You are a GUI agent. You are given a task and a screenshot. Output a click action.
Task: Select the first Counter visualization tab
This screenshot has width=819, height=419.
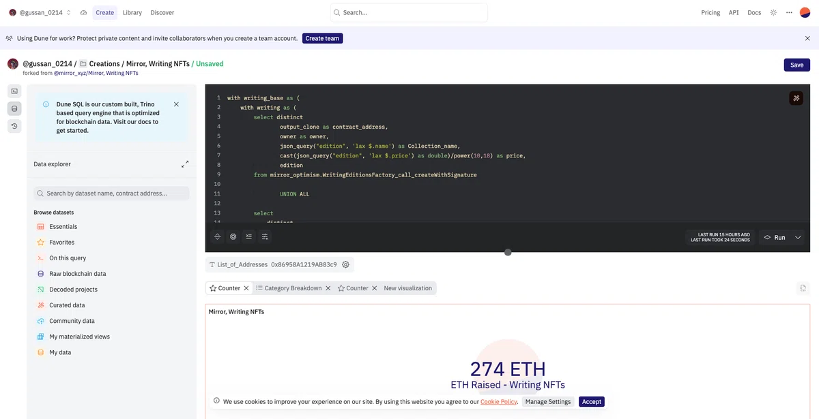pyautogui.click(x=225, y=288)
